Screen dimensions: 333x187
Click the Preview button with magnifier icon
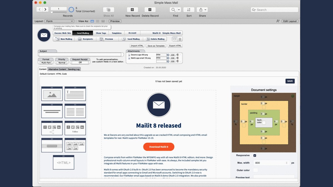(x=107, y=39)
